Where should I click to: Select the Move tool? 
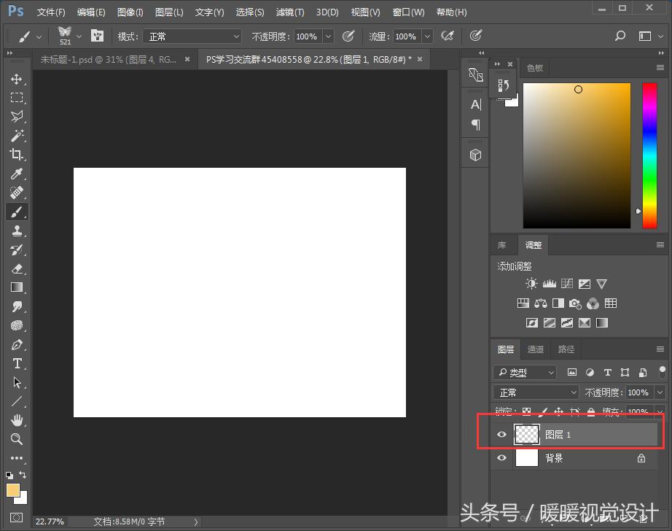pos(17,80)
